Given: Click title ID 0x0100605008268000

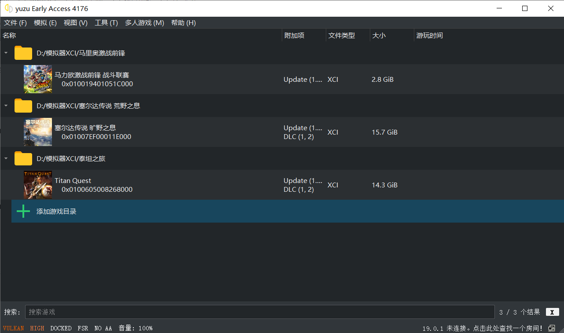Looking at the screenshot, I should (x=97, y=190).
